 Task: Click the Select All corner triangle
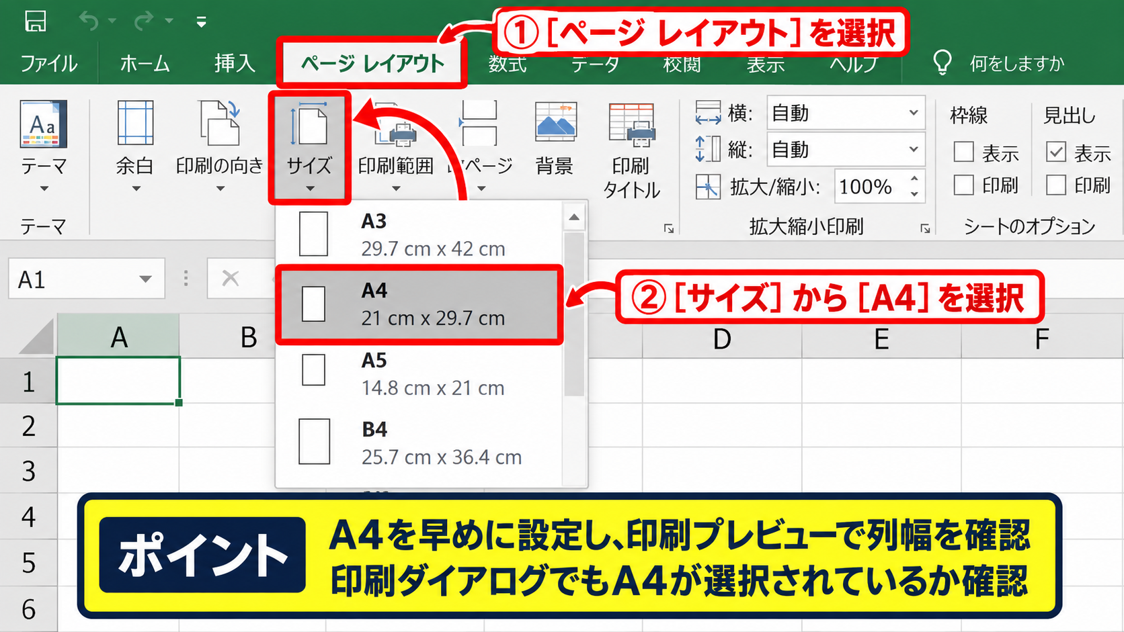[x=37, y=336]
